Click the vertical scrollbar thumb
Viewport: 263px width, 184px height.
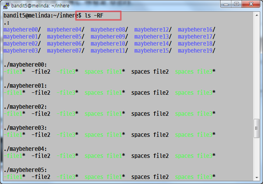[257, 128]
